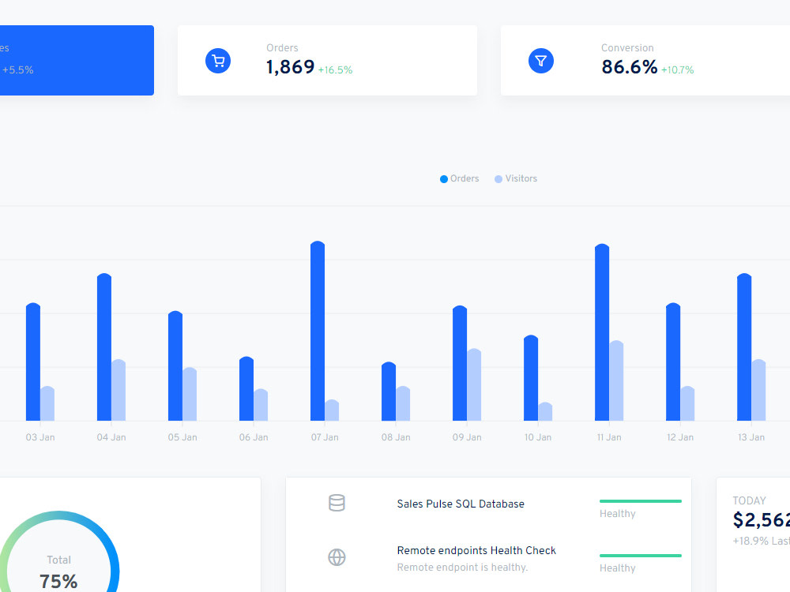Open the blue stat card showing +5.5%
Image resolution: width=790 pixels, height=592 pixels.
[x=77, y=61]
